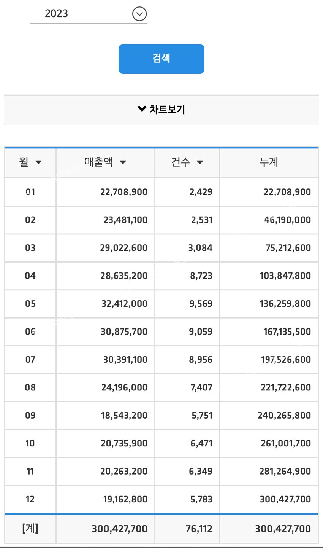
Task: Select cumulative value 167,135,500
Action: click(x=287, y=331)
